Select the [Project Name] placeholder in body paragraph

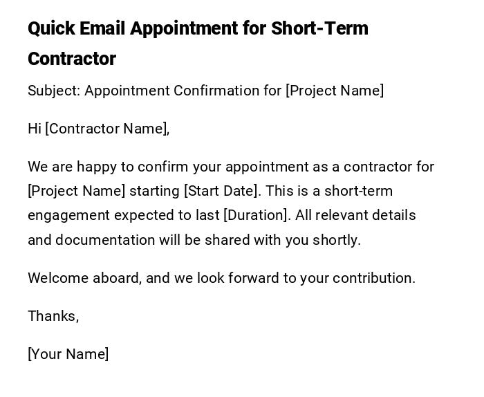pos(77,191)
